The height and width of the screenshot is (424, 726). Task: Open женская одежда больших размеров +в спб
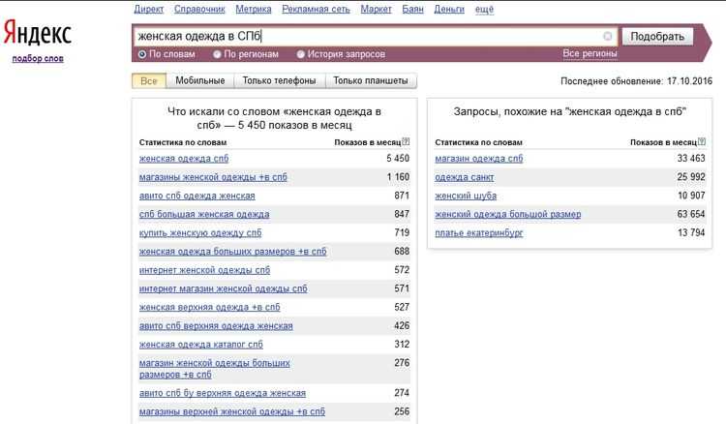tap(233, 252)
